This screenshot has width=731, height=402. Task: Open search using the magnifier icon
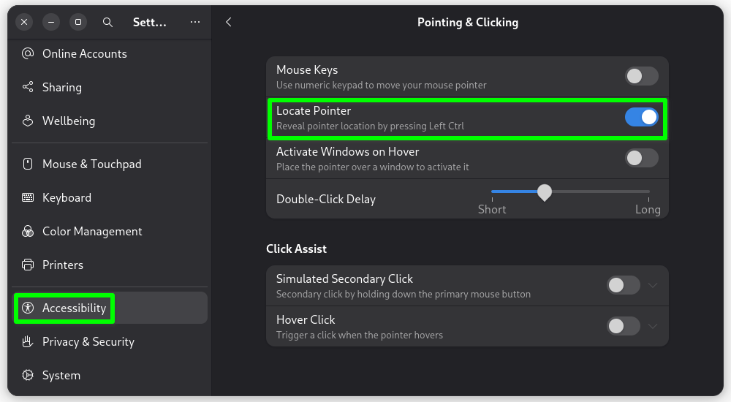coord(107,22)
